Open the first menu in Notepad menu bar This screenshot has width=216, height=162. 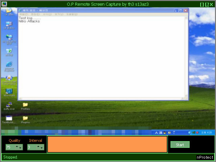[24, 14]
